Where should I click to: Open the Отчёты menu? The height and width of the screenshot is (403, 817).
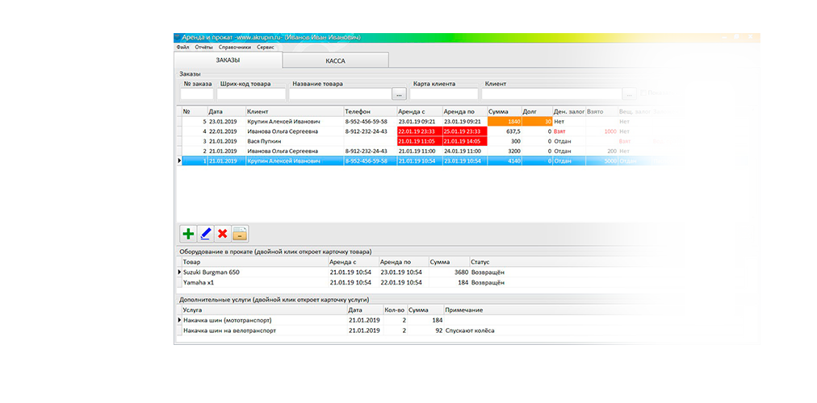(203, 48)
